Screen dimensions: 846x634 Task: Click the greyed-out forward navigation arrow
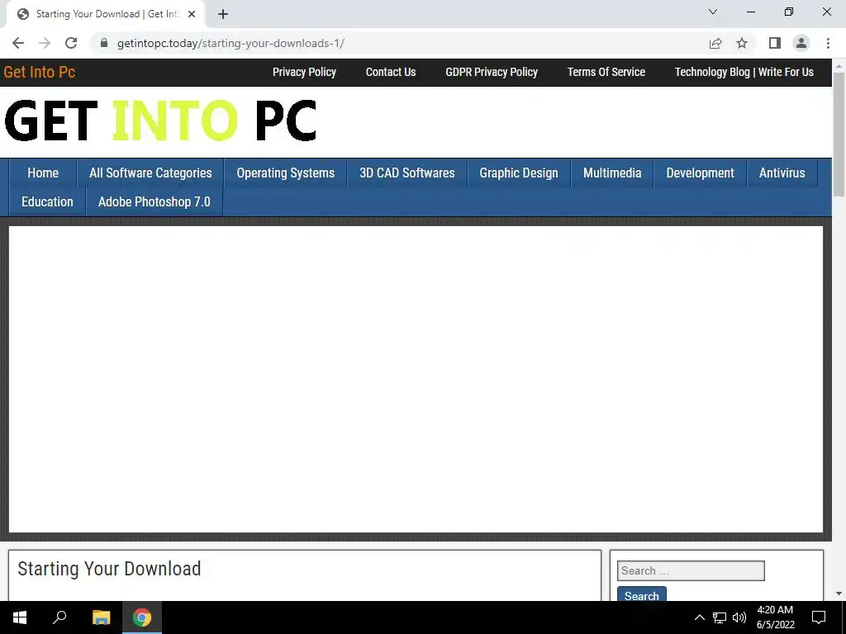[45, 43]
